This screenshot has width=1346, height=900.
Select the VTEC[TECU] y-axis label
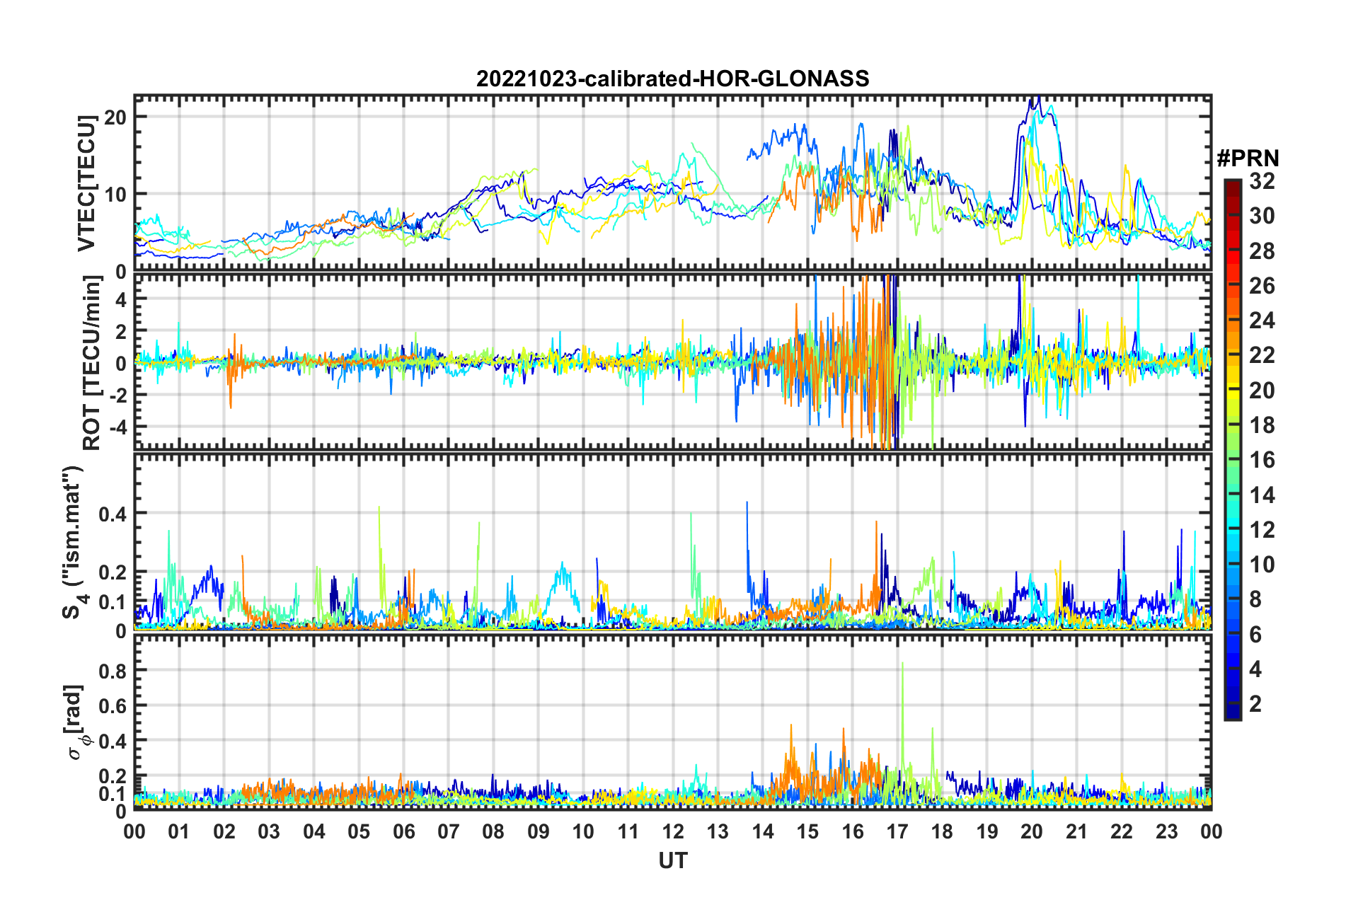pos(86,184)
